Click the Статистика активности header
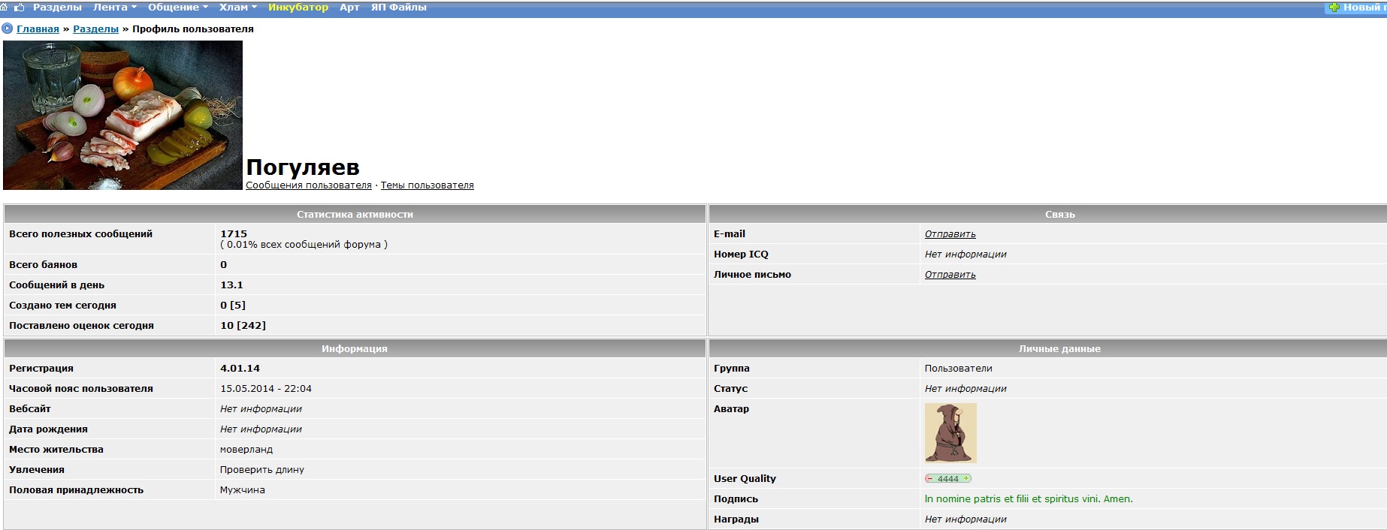 click(x=355, y=214)
